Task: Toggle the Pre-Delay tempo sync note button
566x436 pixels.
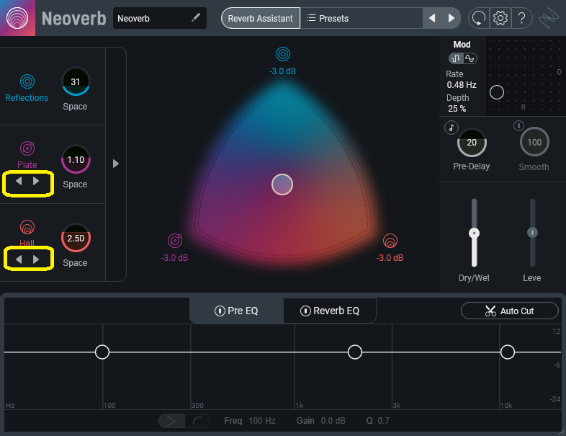Action: (452, 127)
